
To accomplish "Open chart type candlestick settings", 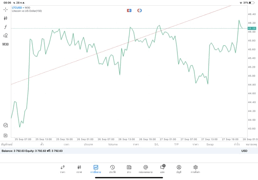I will click(x=6, y=18).
